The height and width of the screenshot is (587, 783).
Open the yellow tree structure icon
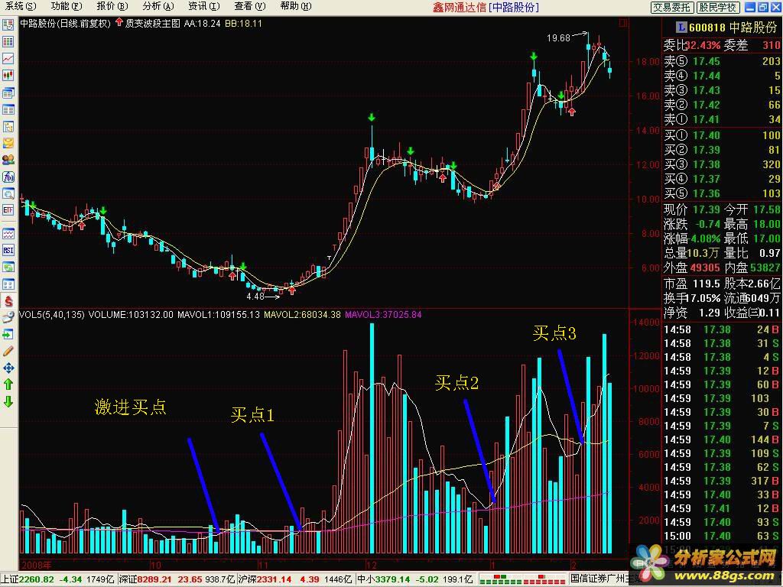coord(8,127)
